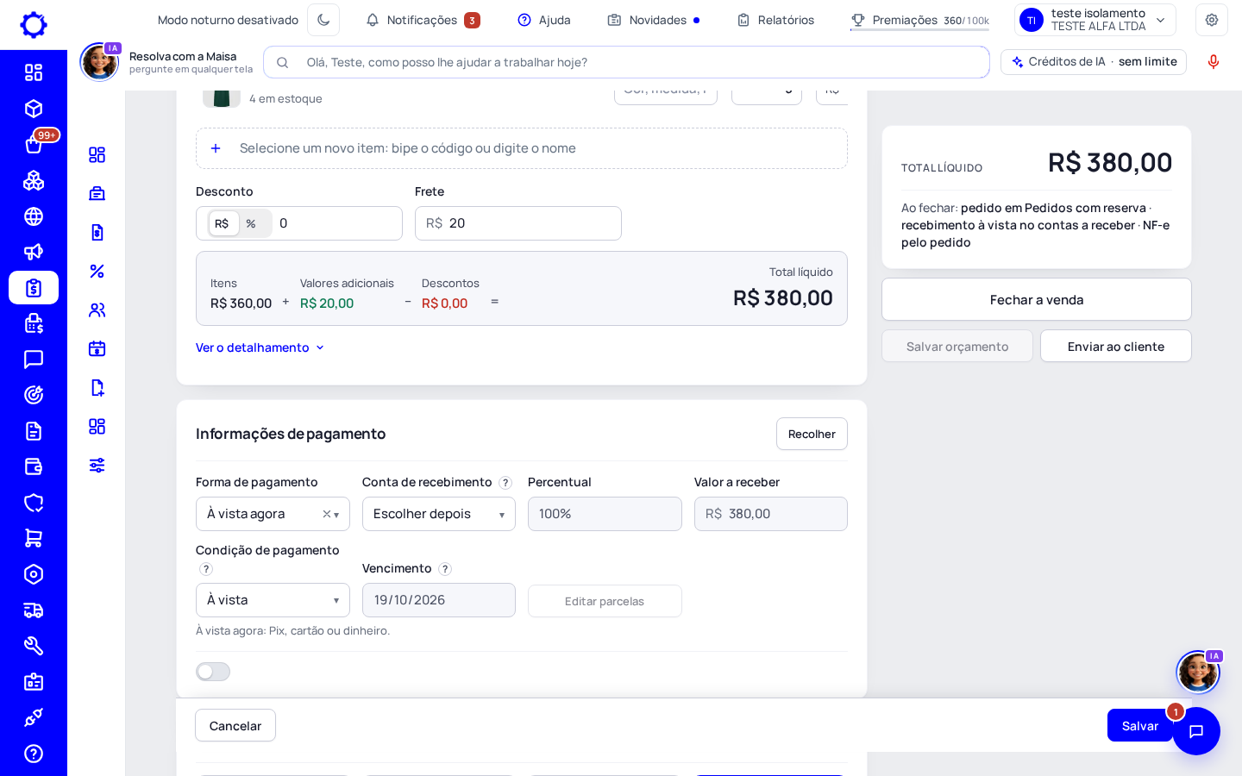The height and width of the screenshot is (776, 1242).
Task: Open the wallet icon in sidebar
Action: 34,466
